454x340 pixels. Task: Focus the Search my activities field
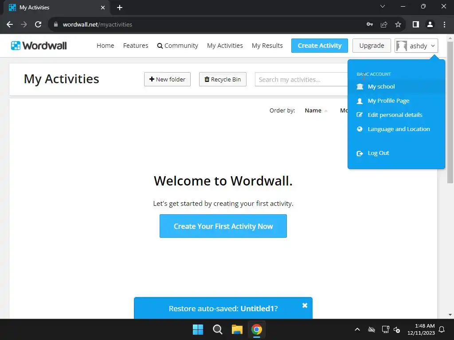[301, 80]
